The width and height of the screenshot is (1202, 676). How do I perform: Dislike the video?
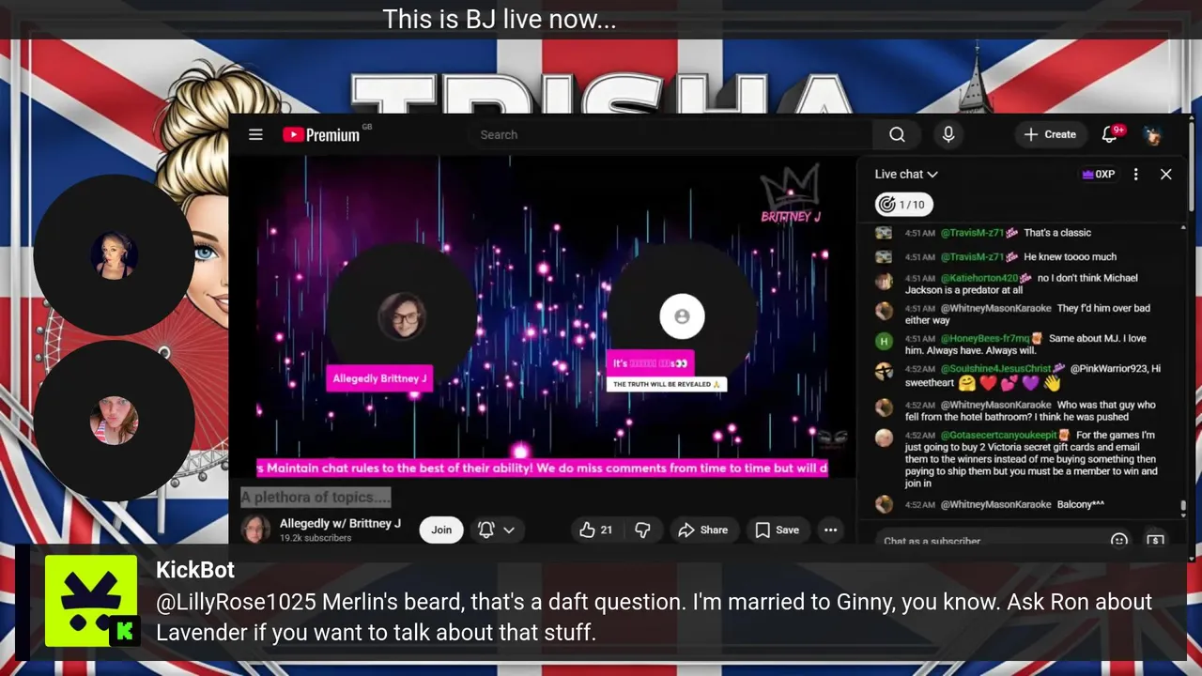point(642,530)
